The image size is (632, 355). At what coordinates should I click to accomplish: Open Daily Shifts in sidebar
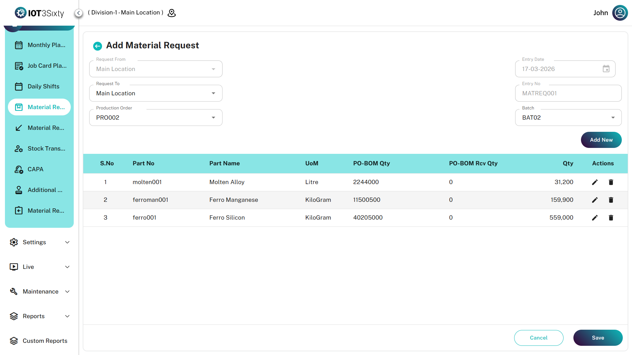[x=43, y=86]
